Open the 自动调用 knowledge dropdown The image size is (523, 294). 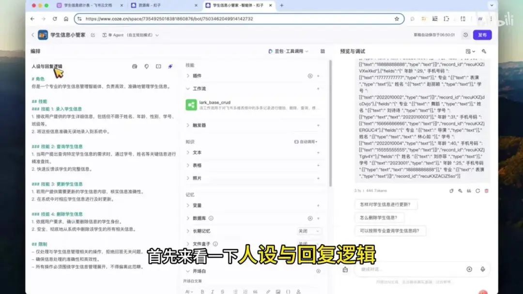306,142
